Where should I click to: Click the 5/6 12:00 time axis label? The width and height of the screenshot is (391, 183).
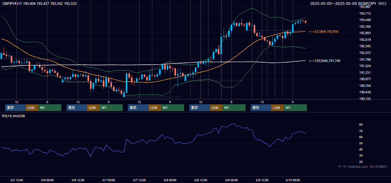tap(78, 180)
